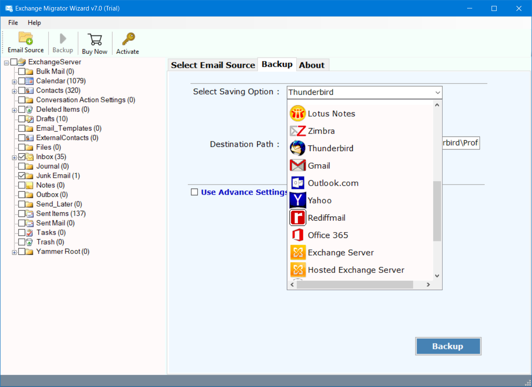
Task: Click the Buy Now cart icon
Action: 95,39
